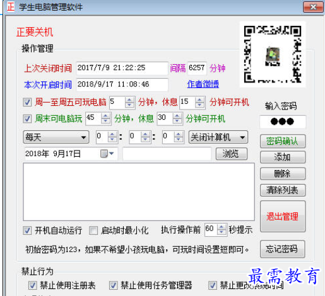Click the 忘记密码 button
This screenshot has height=296, width=325.
[283, 249]
